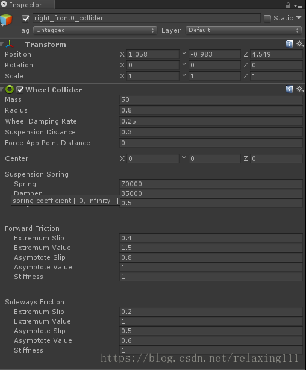
Task: Click the Wheel Collider component header
Action: click(x=54, y=90)
